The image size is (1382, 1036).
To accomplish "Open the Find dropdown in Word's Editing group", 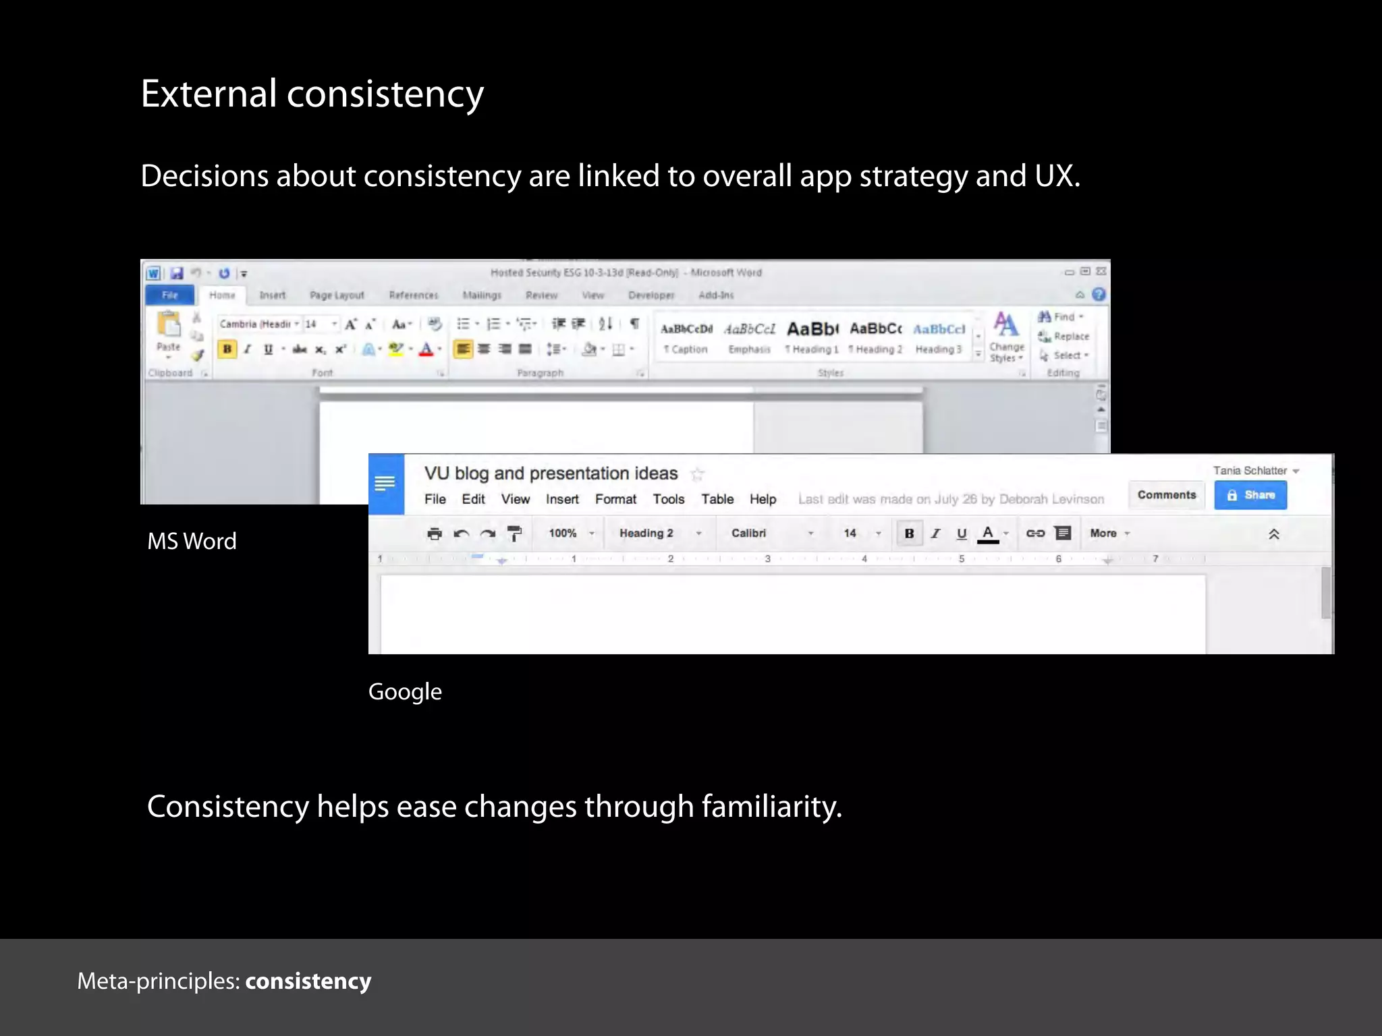I will [1081, 316].
